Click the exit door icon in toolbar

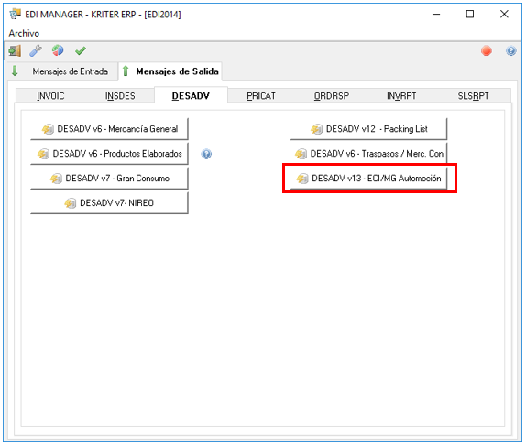point(15,51)
